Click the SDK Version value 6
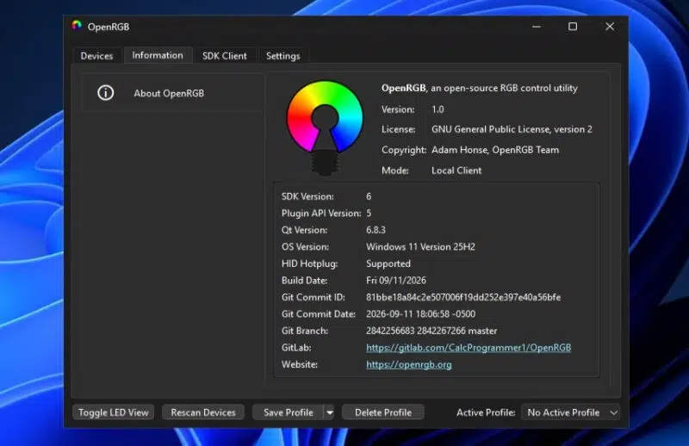The height and width of the screenshot is (446, 689). (x=369, y=196)
